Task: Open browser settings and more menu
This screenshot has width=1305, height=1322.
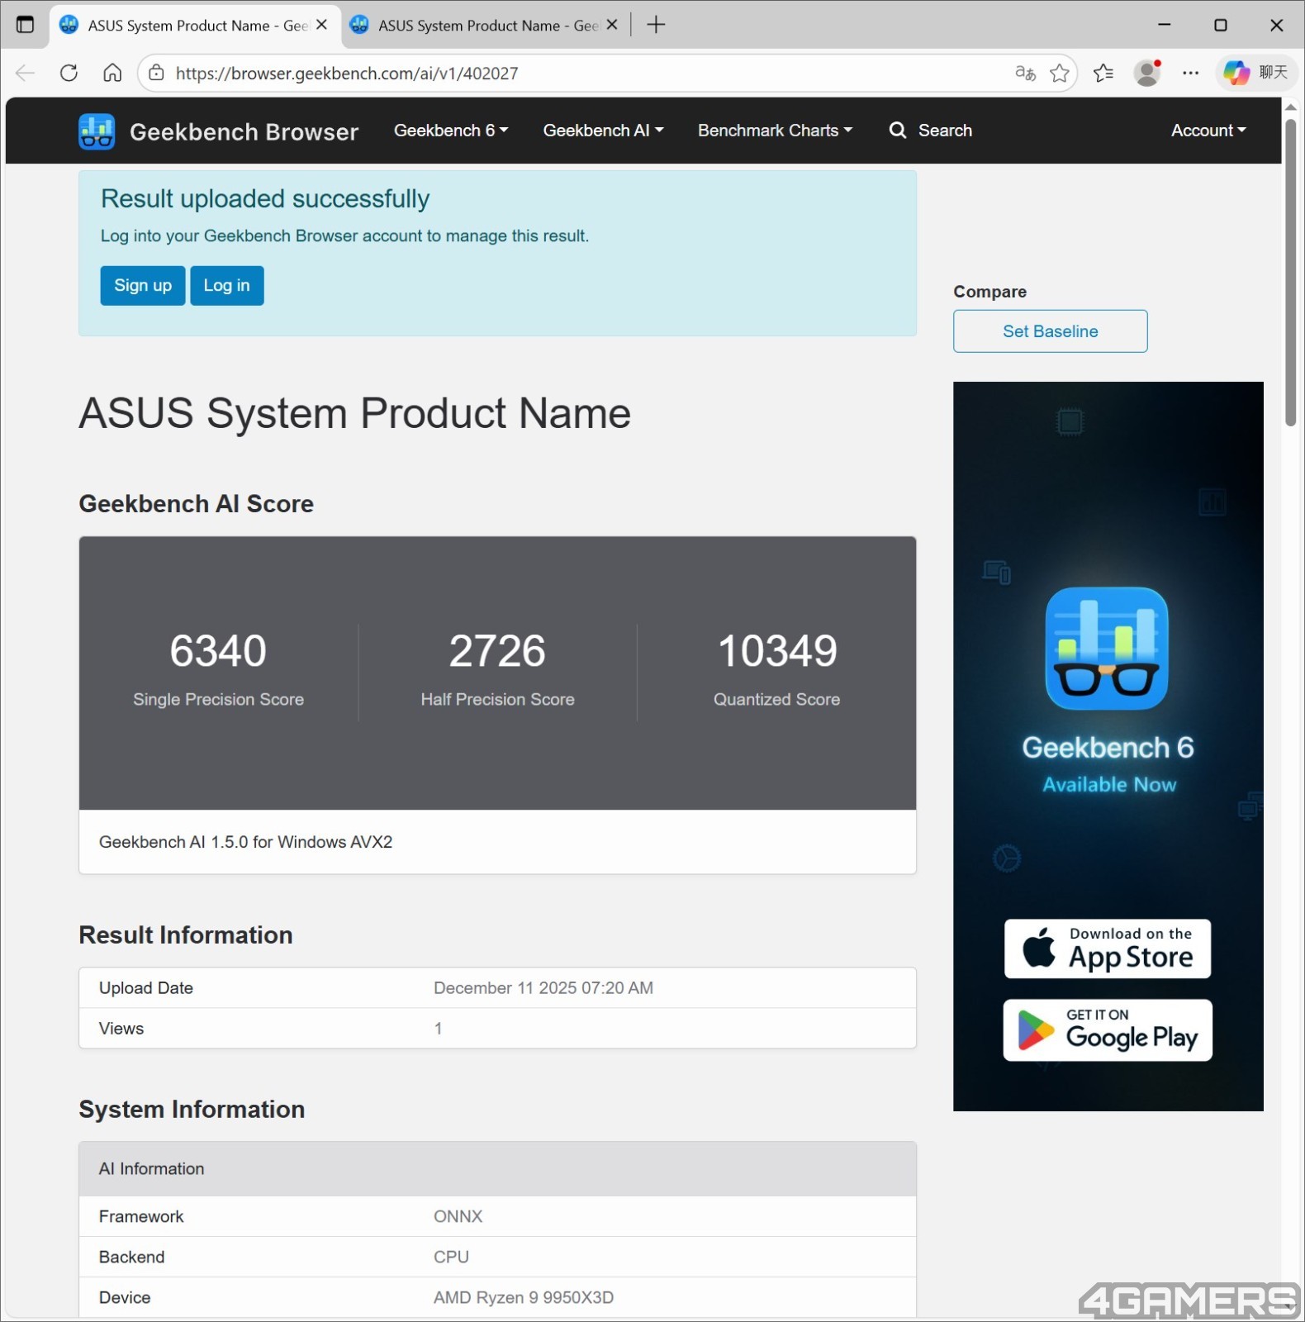Action: click(x=1190, y=74)
